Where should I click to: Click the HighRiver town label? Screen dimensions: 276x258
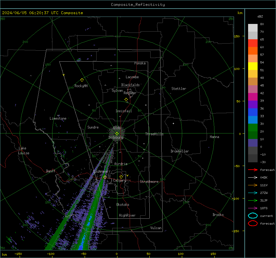tap(127, 215)
